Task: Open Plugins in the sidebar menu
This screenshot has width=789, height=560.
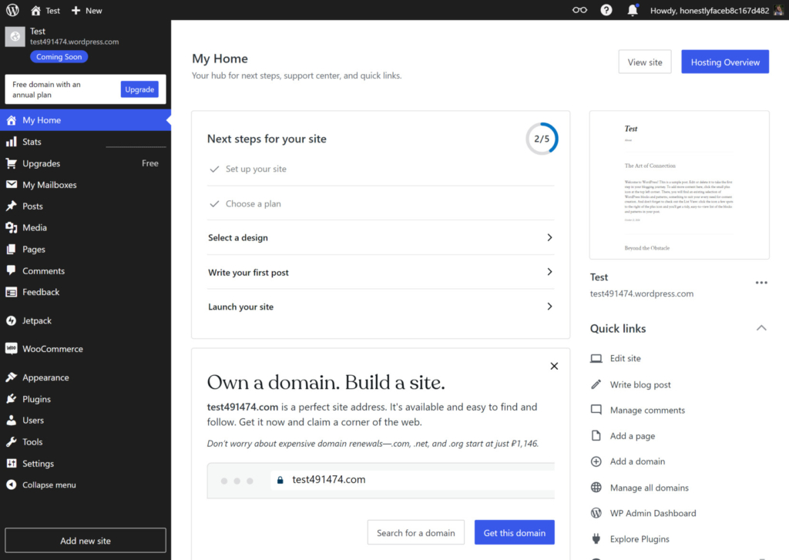Action: 36,399
